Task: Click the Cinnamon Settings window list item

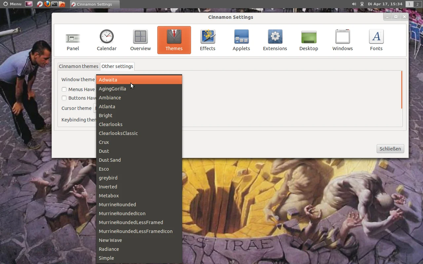Action: point(95,4)
